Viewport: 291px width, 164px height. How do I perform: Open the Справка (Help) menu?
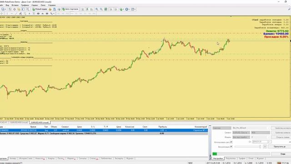[52, 5]
